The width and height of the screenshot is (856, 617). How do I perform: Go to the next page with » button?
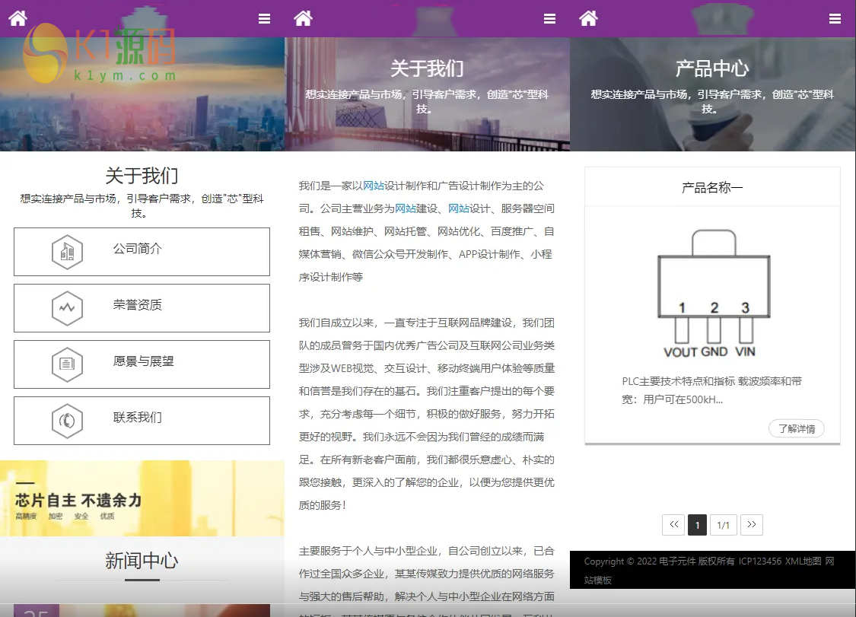click(751, 525)
